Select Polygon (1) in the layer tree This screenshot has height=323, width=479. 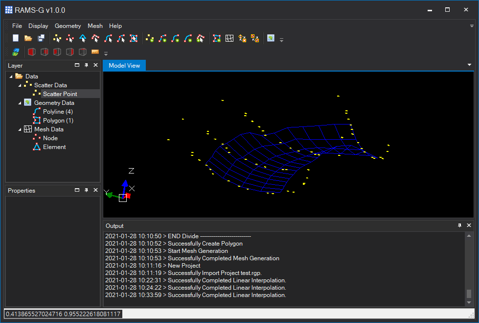tap(58, 121)
